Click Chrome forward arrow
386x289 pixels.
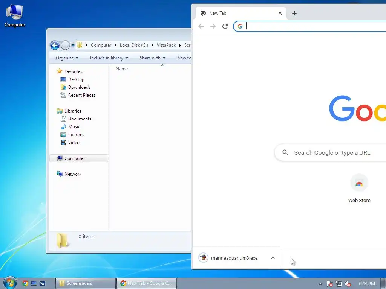pos(213,26)
